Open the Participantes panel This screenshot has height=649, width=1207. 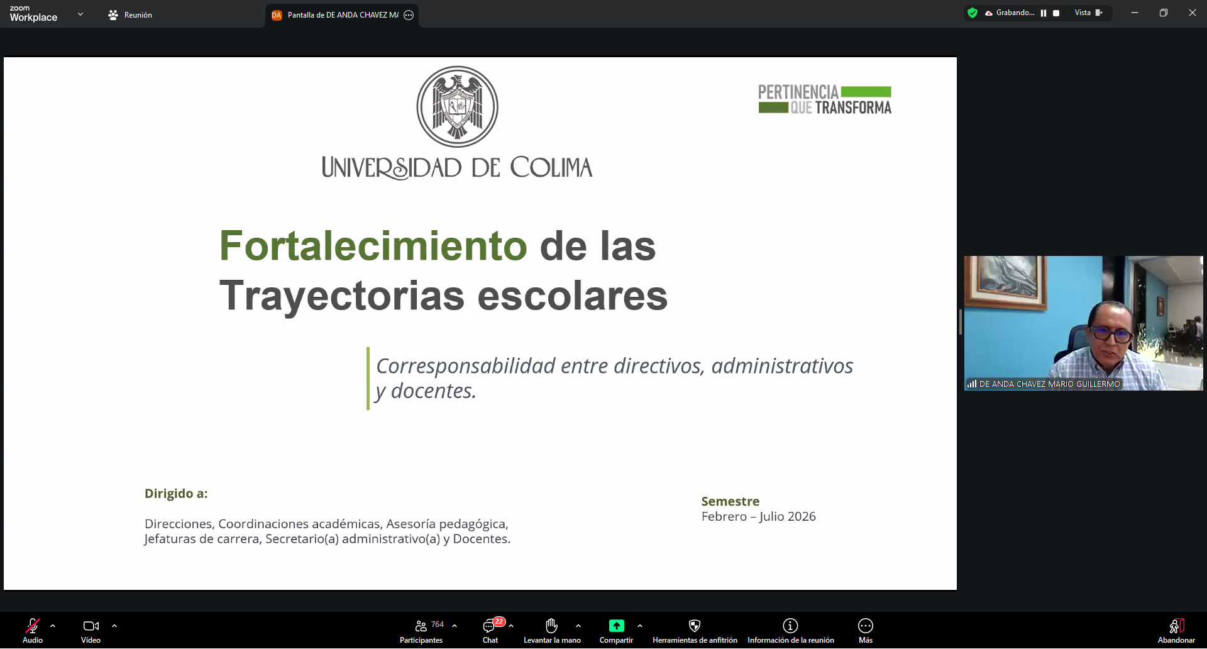coord(421,630)
